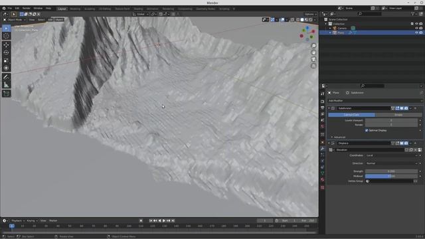Open the Window menu

(x=38, y=9)
